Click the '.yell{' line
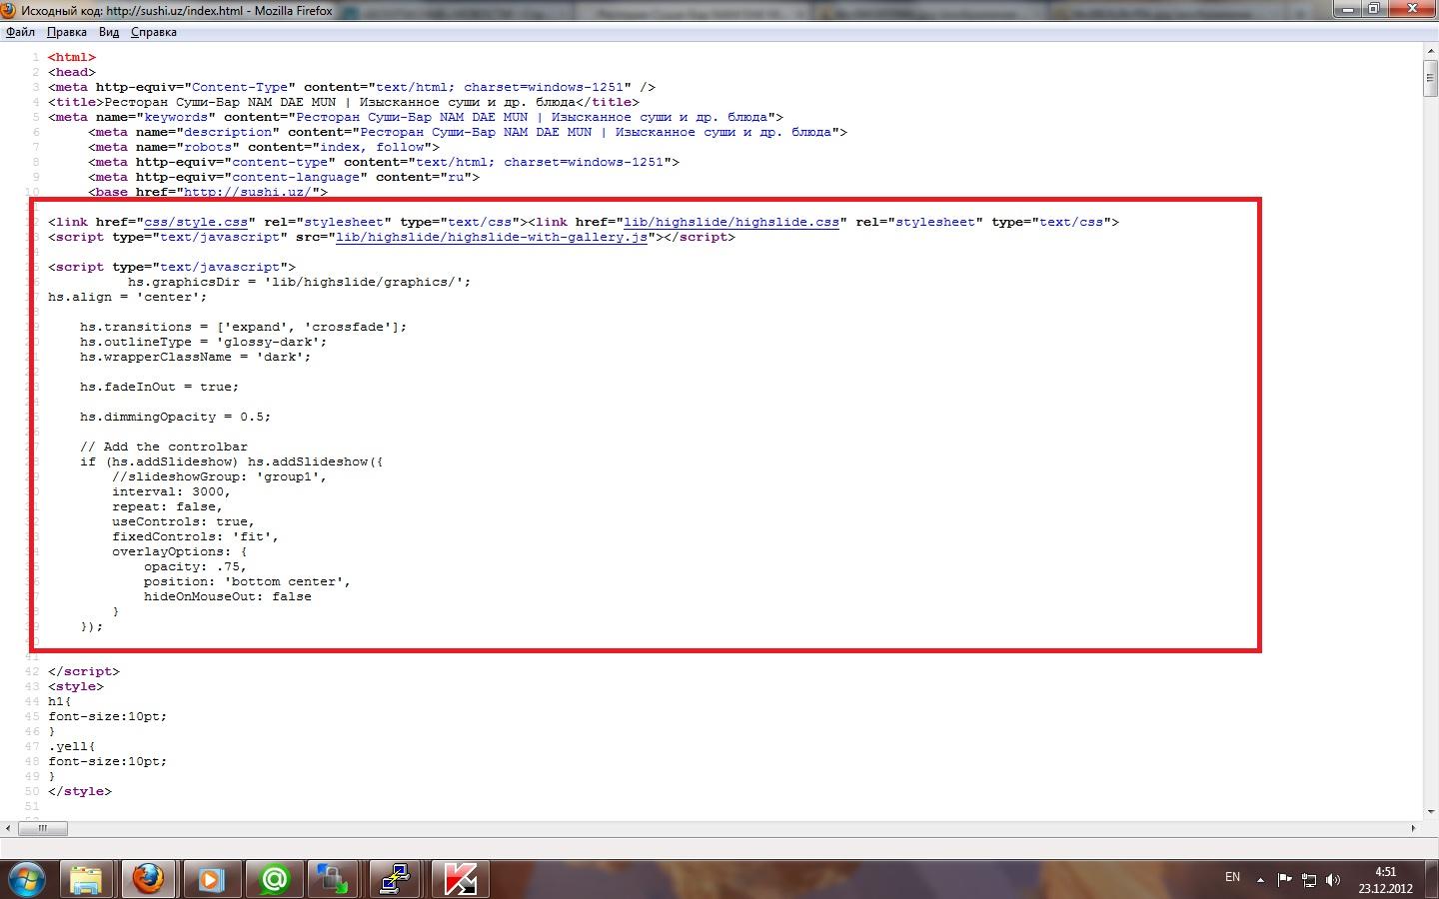 (72, 746)
